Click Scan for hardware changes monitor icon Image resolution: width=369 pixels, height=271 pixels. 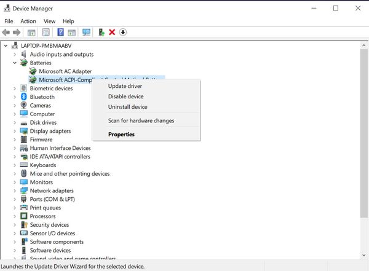[x=86, y=32]
